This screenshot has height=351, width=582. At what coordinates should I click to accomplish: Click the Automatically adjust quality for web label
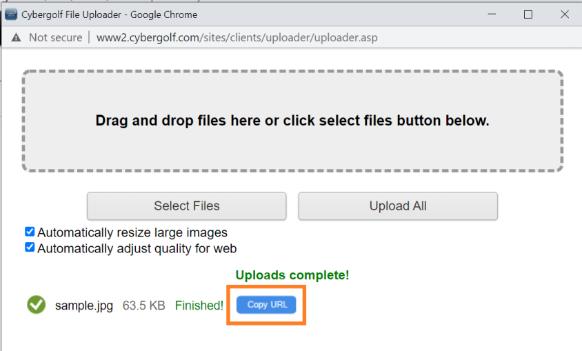(x=137, y=248)
